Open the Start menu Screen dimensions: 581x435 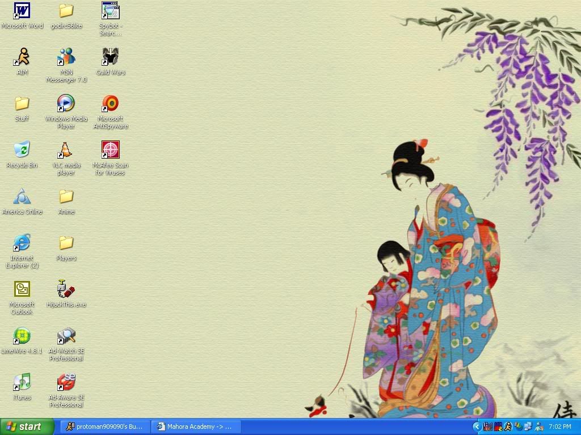(x=27, y=427)
